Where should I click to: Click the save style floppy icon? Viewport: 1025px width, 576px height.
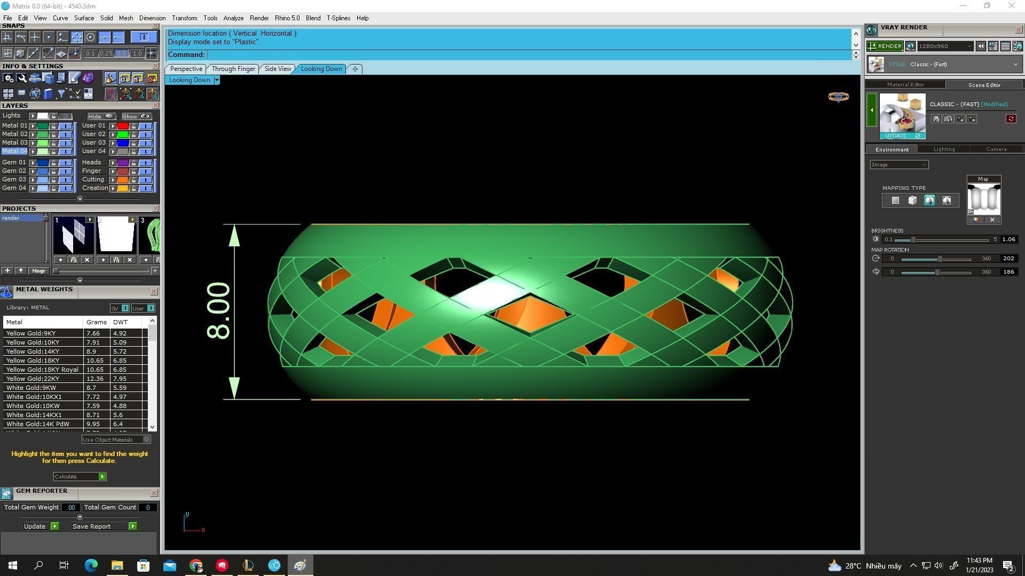point(936,119)
